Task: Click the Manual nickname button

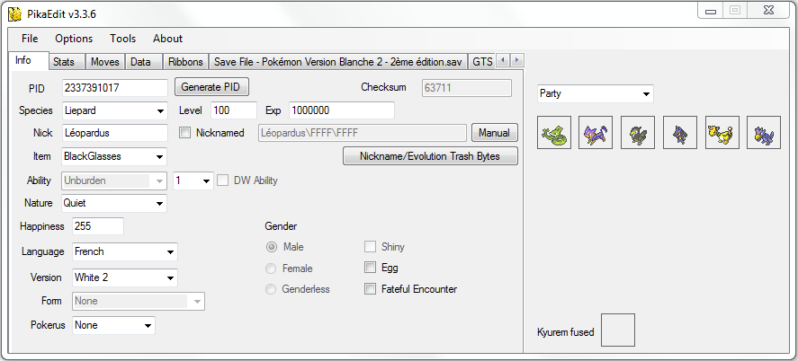Action: [495, 133]
